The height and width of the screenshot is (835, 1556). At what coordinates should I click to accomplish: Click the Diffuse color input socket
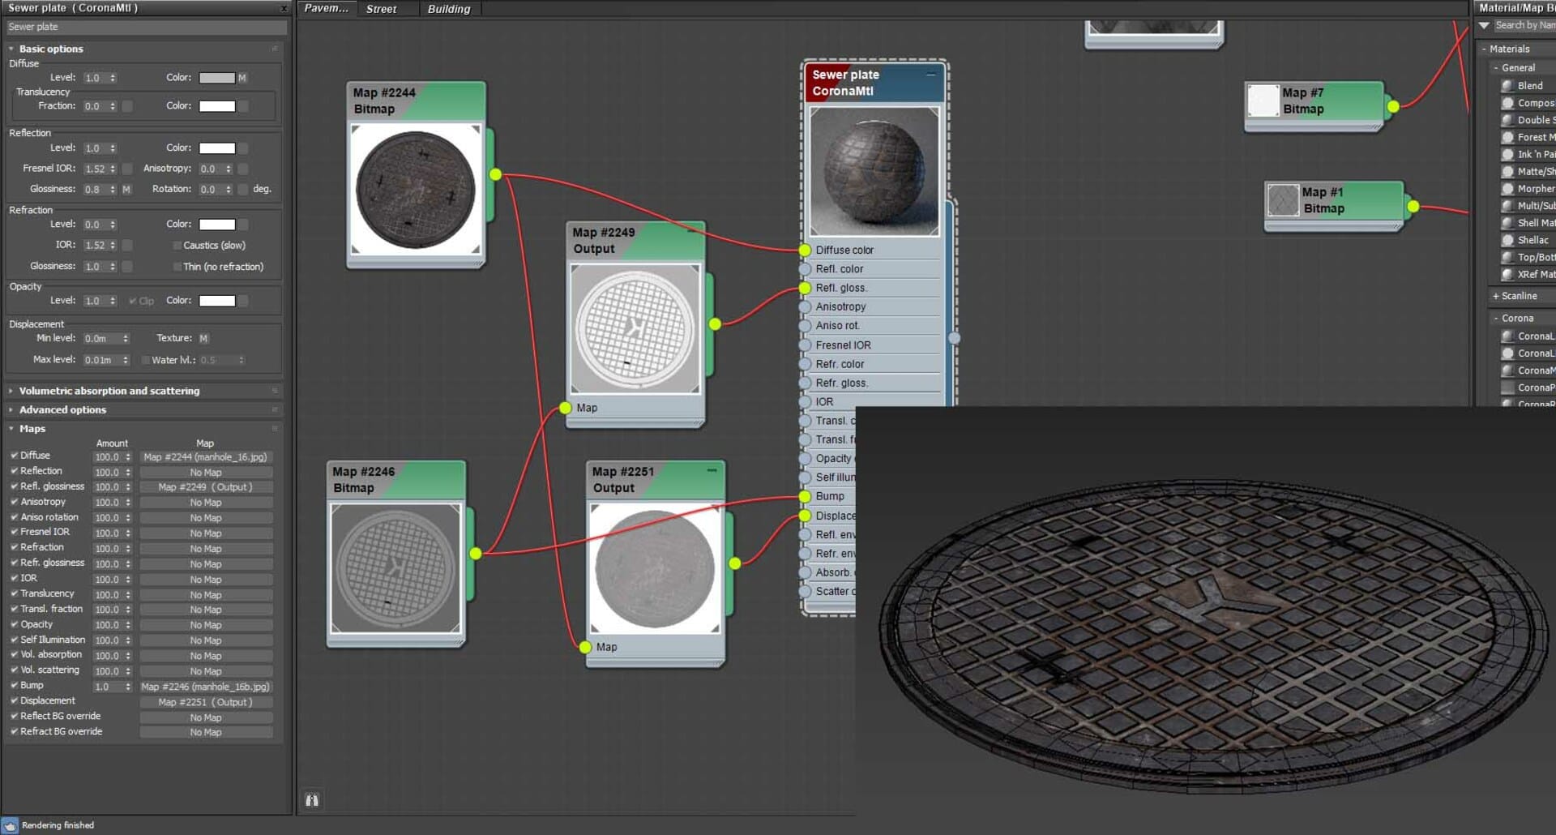click(x=805, y=250)
